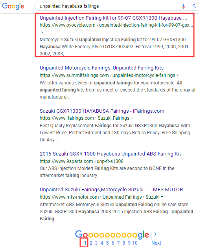Go to results page 7
The image size is (199, 247).
coord(118,243)
